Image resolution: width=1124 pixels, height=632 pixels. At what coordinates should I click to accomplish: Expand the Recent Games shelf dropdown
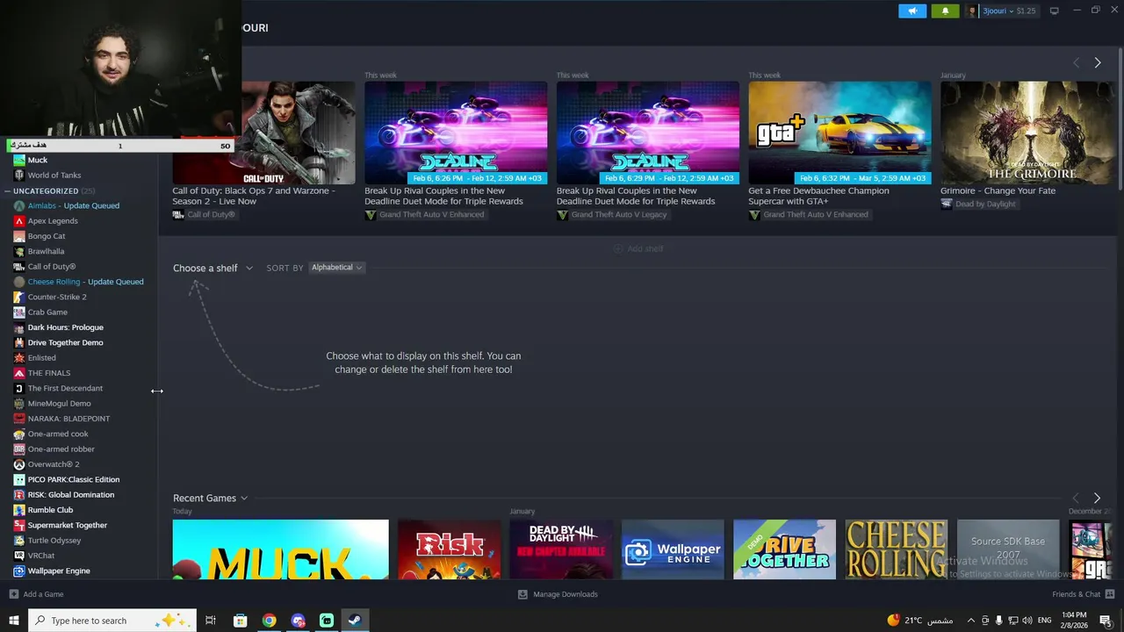(211, 498)
